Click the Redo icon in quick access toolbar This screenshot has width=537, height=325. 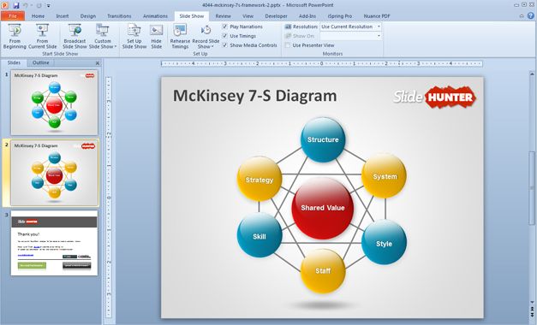(39, 5)
